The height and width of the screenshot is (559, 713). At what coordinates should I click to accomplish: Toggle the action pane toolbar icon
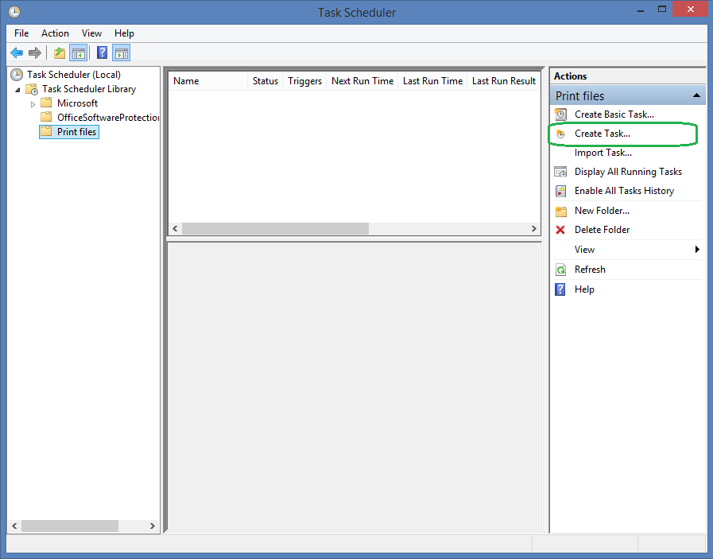coord(122,53)
